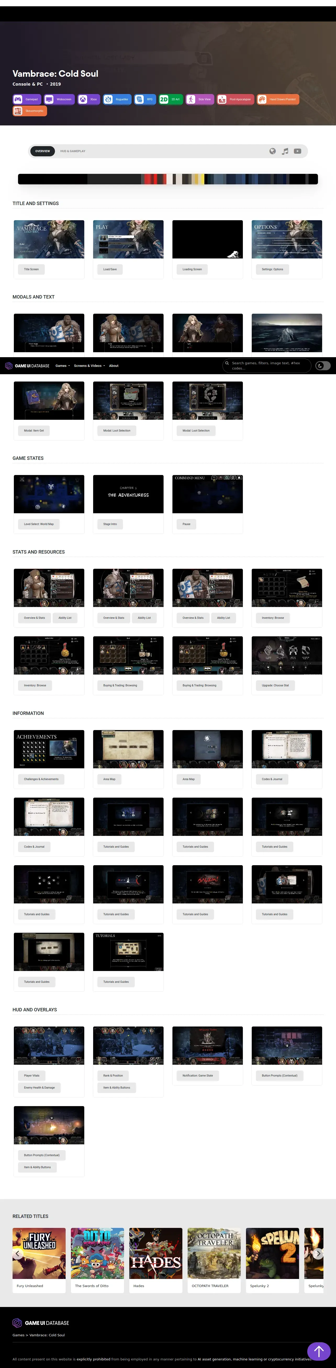Click the Title Screen tag button

[x=31, y=269]
